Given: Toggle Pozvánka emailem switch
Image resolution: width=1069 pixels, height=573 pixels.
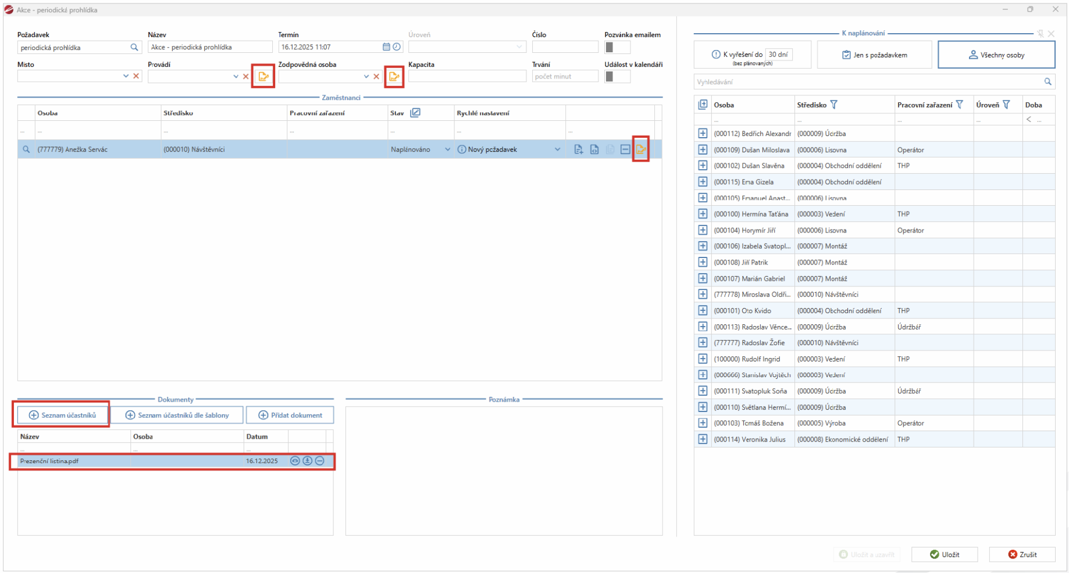Looking at the screenshot, I should [617, 47].
